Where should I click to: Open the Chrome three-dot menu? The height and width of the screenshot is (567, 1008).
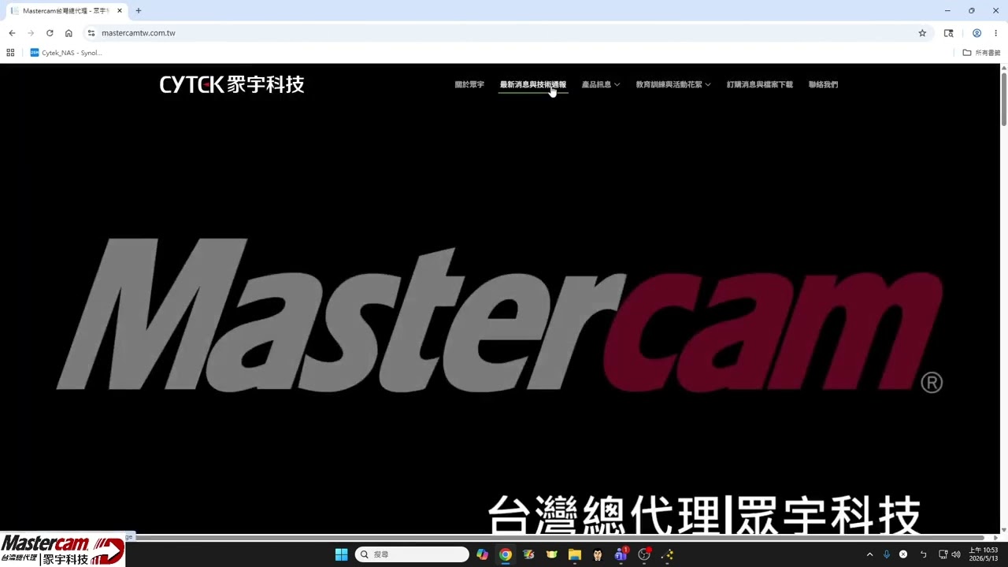click(x=995, y=33)
